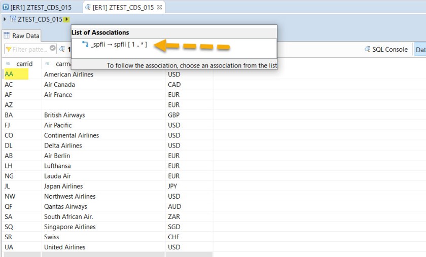Select the GBP currency cell
This screenshot has width=426, height=257.
(x=189, y=115)
